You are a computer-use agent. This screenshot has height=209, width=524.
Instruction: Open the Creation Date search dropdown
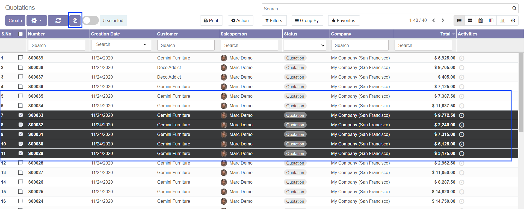(121, 45)
